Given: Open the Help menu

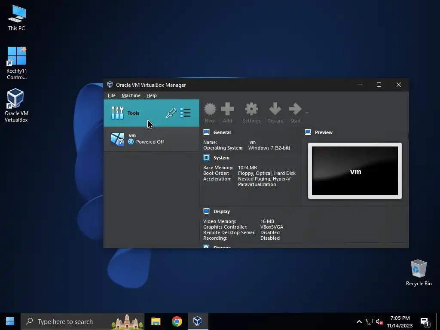Looking at the screenshot, I should [152, 95].
